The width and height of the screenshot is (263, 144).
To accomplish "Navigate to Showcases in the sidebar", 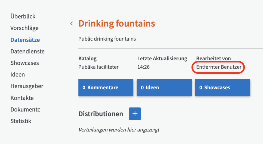I will [25, 63].
